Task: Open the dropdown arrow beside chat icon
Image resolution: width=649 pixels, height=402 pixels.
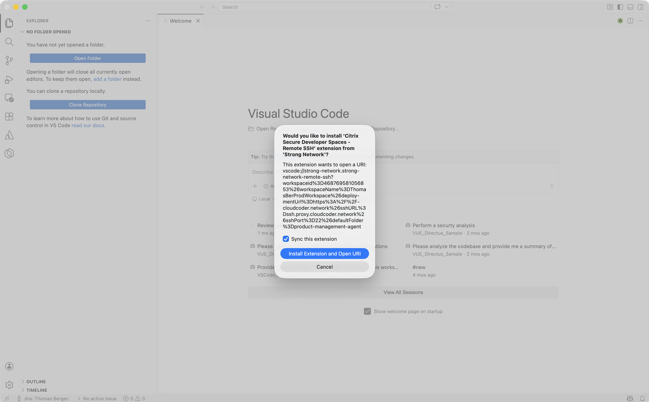Action: 447,7
